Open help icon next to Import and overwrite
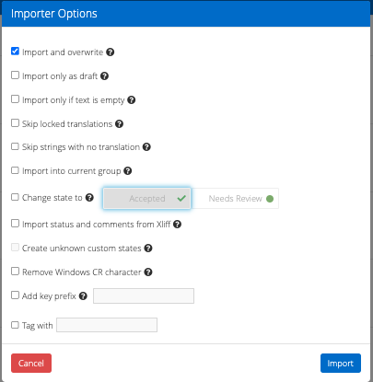 [111, 52]
